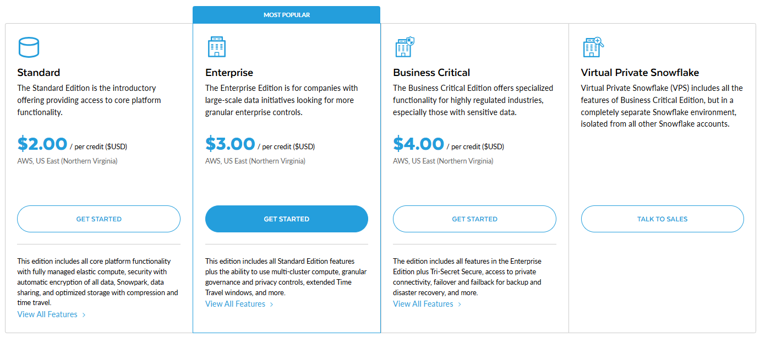
Task: Click the Enterprise building icon
Action: click(216, 46)
